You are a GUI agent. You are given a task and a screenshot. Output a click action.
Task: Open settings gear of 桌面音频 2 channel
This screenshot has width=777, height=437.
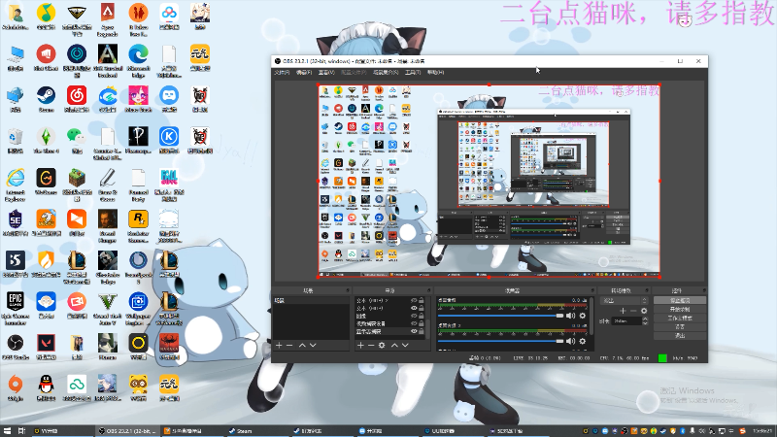pyautogui.click(x=582, y=341)
